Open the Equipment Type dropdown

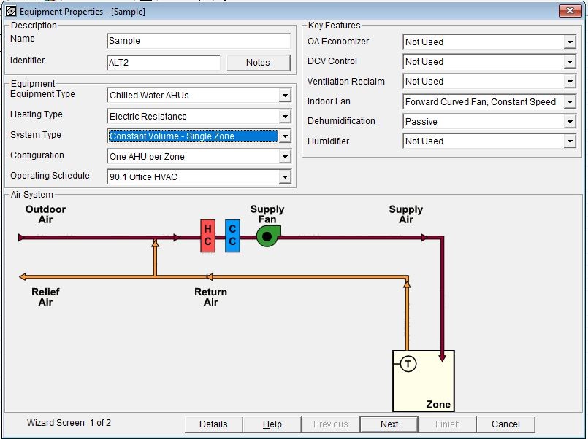click(284, 96)
